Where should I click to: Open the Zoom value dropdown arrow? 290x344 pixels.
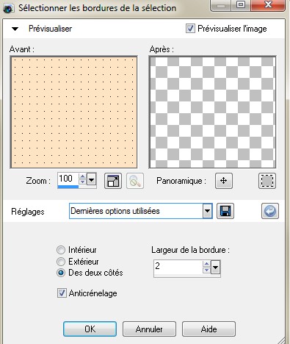[x=92, y=181]
